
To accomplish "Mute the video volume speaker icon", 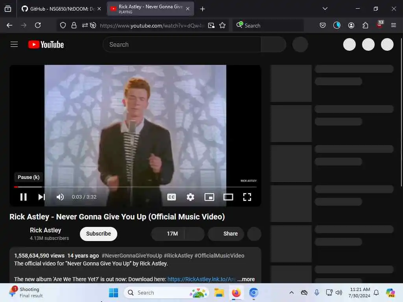I will 60,197.
